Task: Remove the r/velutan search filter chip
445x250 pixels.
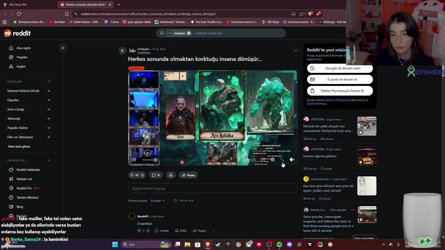Action: tap(189, 33)
